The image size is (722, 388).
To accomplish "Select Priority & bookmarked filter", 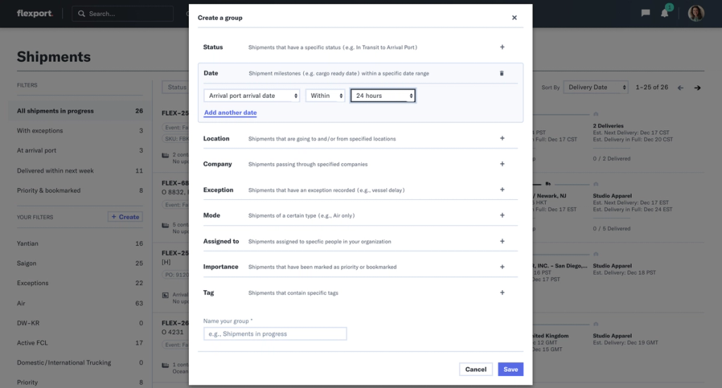I will tap(80, 190).
